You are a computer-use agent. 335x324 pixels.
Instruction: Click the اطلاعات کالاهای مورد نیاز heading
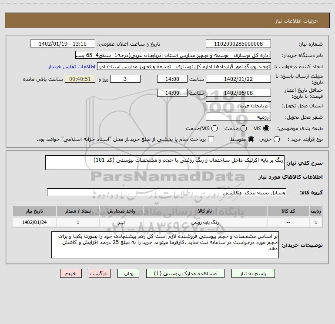point(290,177)
